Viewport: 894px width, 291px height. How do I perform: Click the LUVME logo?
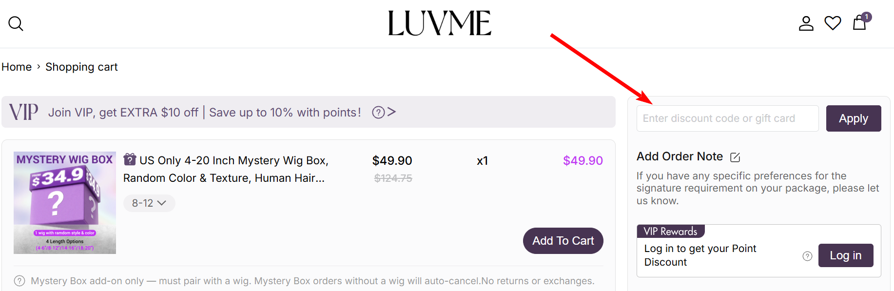[x=439, y=23]
